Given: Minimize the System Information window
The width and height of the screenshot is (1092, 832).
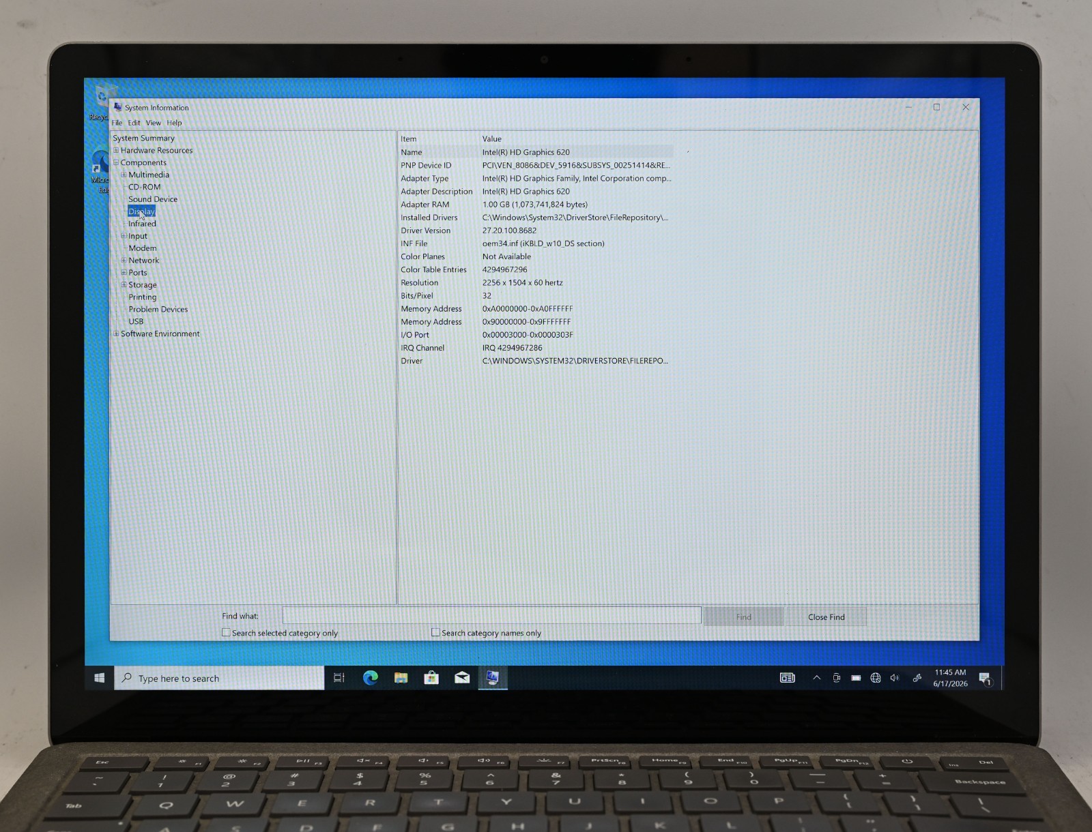Looking at the screenshot, I should coord(909,107).
